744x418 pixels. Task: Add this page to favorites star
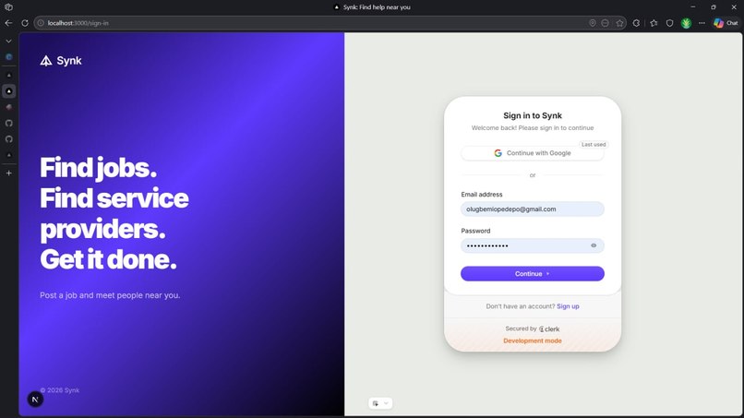point(619,23)
